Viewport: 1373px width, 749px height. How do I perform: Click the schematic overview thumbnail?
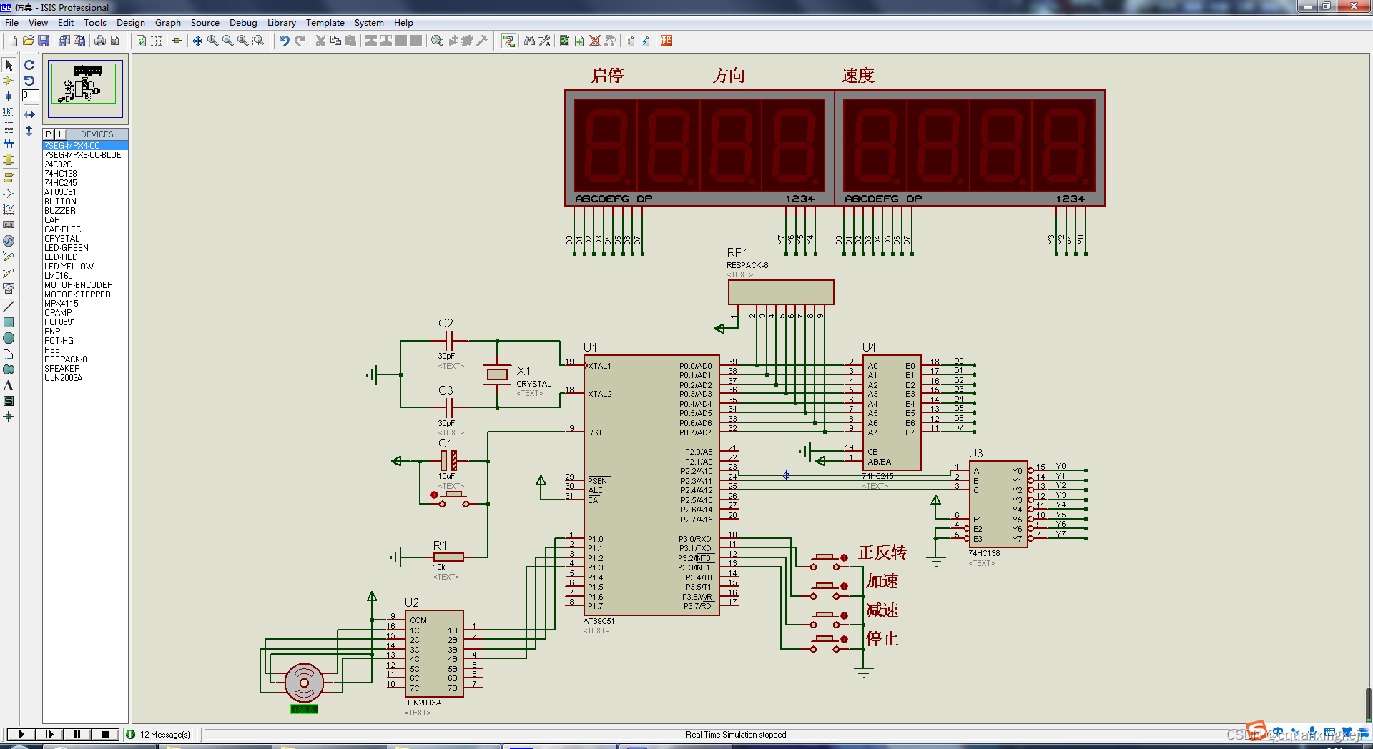[86, 88]
